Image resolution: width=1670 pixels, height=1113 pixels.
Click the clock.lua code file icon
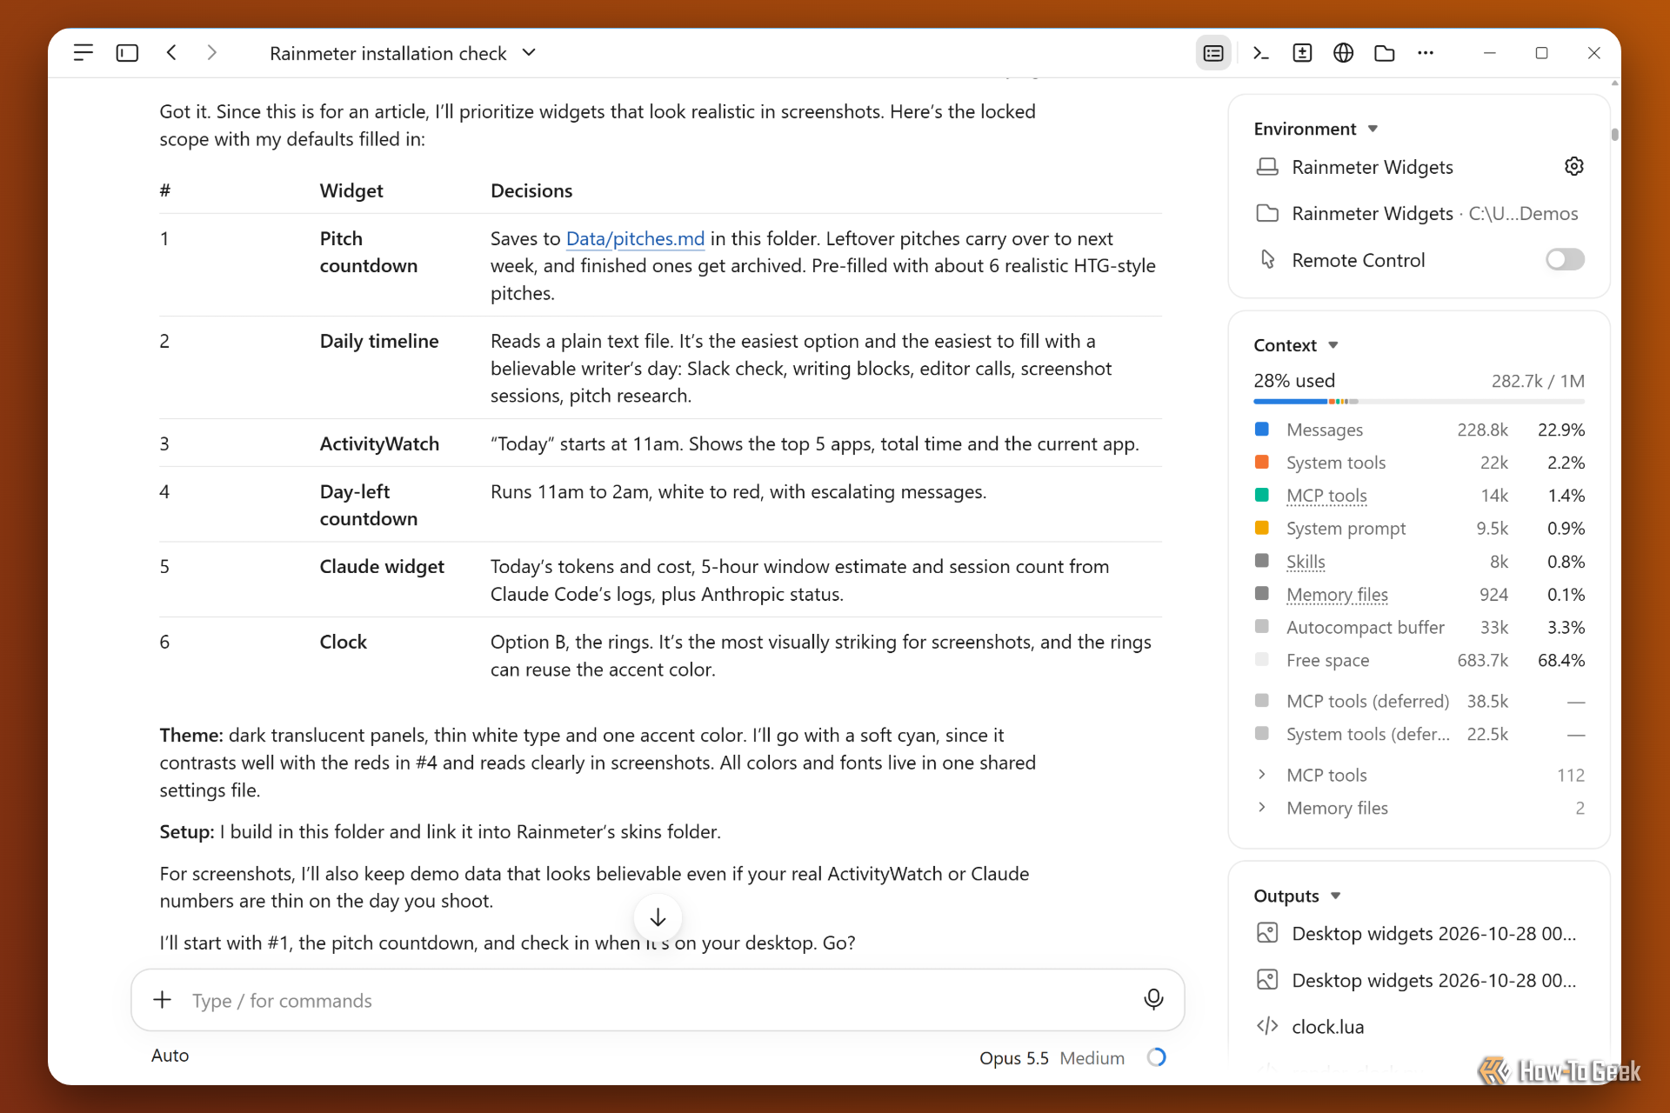click(x=1267, y=1027)
